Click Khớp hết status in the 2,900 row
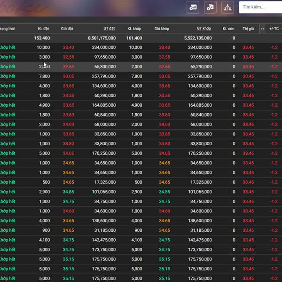The width and height of the screenshot is (282, 282). click(8, 192)
